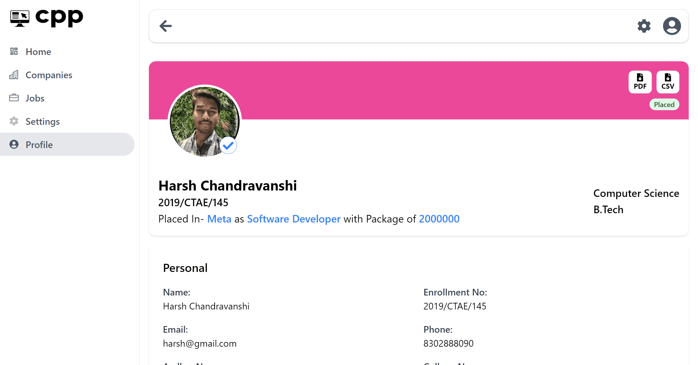Screen dimensions: 698x365
Task: Click the blue verified checkmark badge
Action: 228,145
